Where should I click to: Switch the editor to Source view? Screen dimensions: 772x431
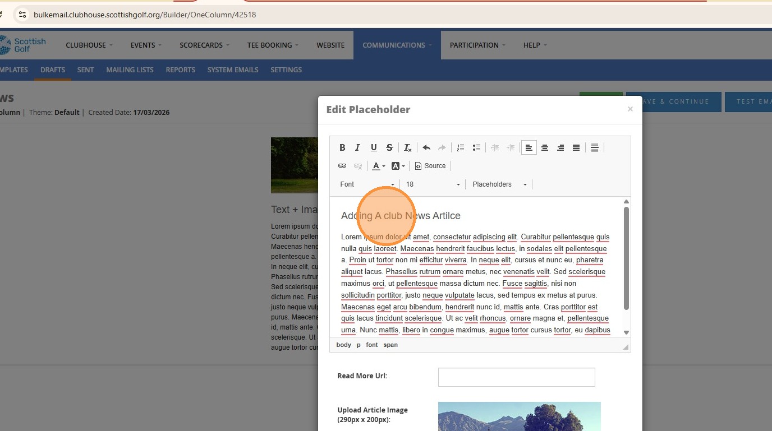coord(430,166)
